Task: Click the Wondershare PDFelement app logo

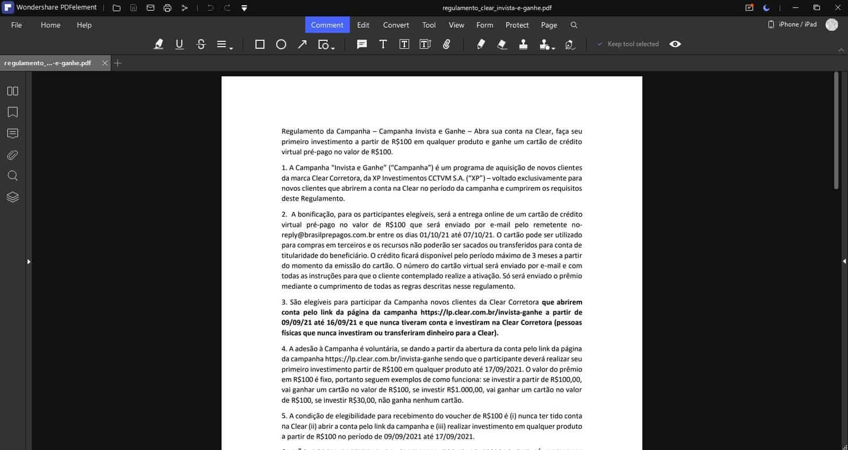Action: [x=8, y=8]
